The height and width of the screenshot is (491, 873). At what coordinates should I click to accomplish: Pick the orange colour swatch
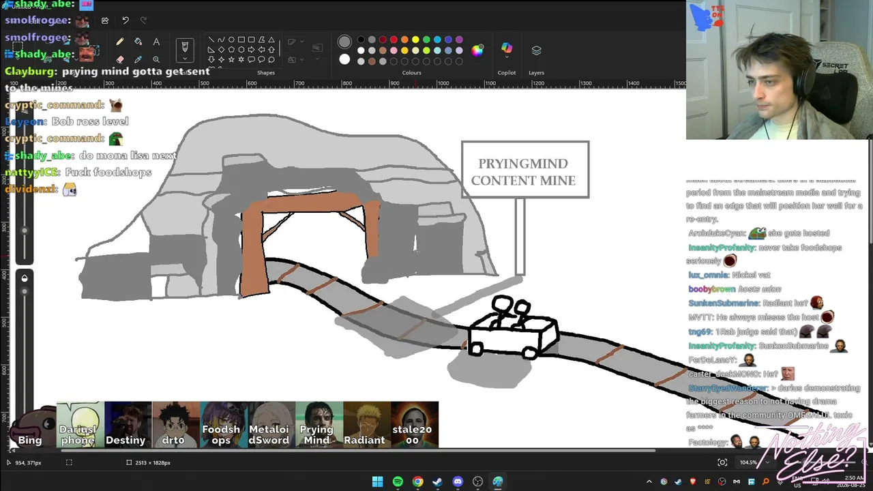(x=404, y=40)
